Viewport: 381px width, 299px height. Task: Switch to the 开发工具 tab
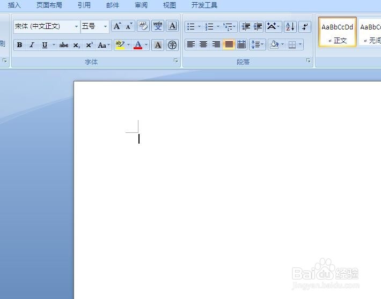(204, 5)
